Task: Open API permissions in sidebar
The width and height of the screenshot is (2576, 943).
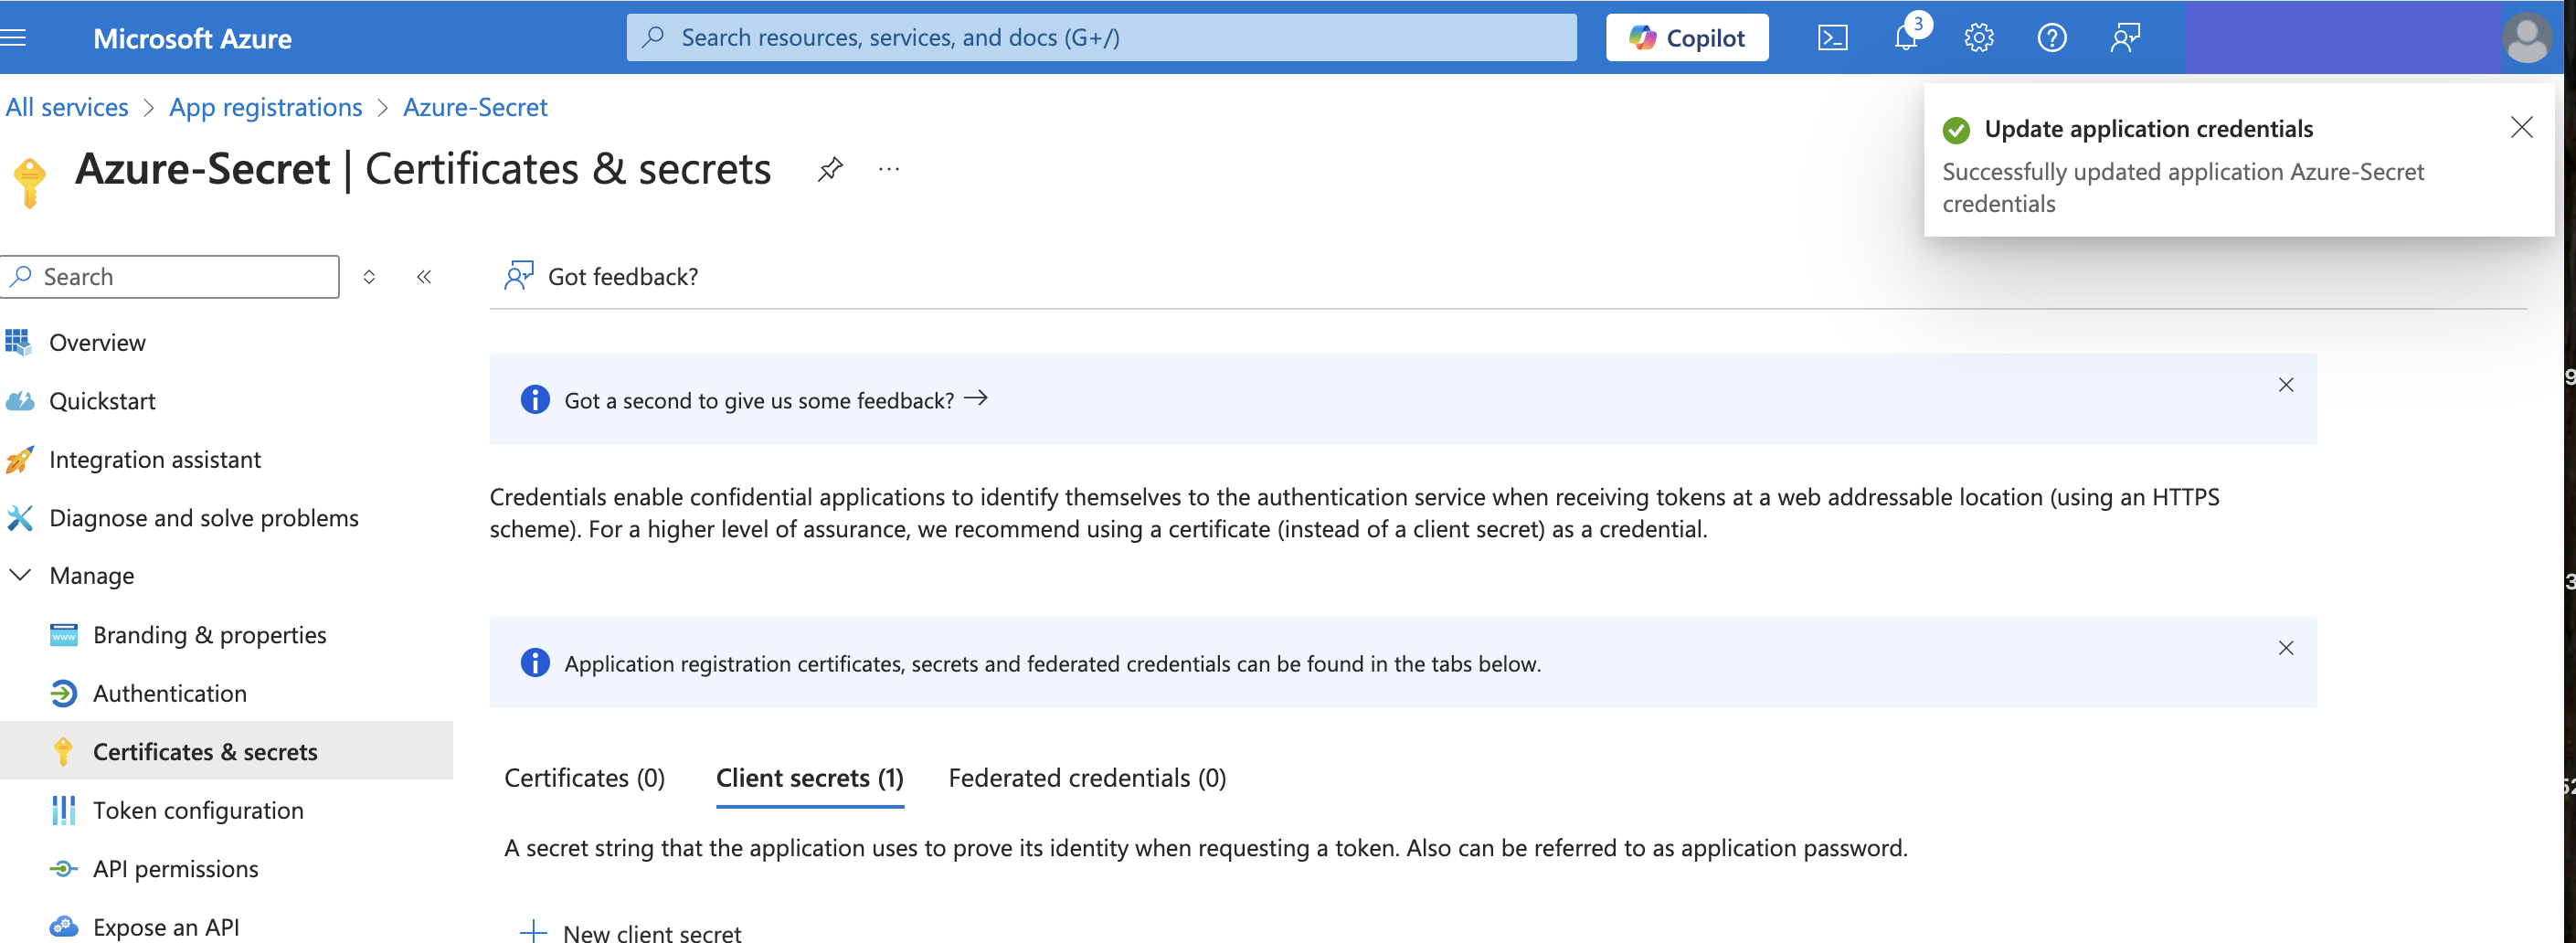Action: click(175, 869)
